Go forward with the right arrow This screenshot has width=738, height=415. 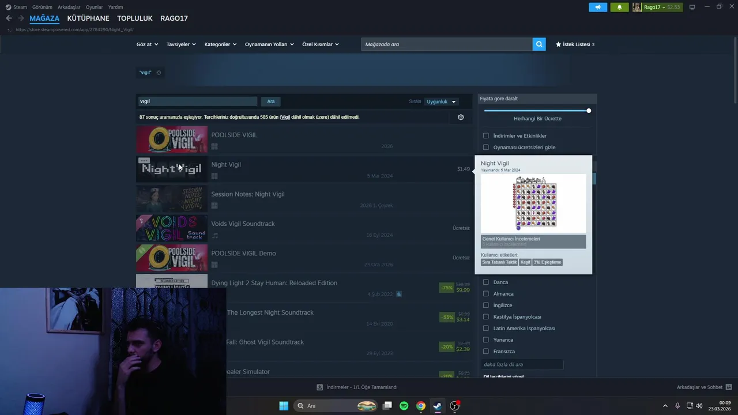tap(21, 18)
